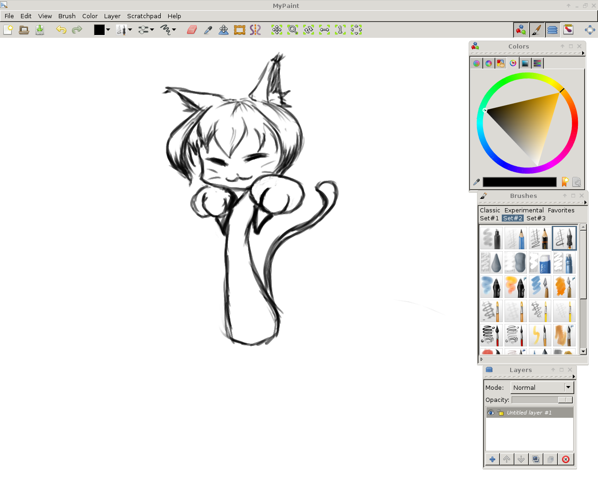Select the Eraser tool
Viewport: 598px width, 478px height.
pos(192,29)
